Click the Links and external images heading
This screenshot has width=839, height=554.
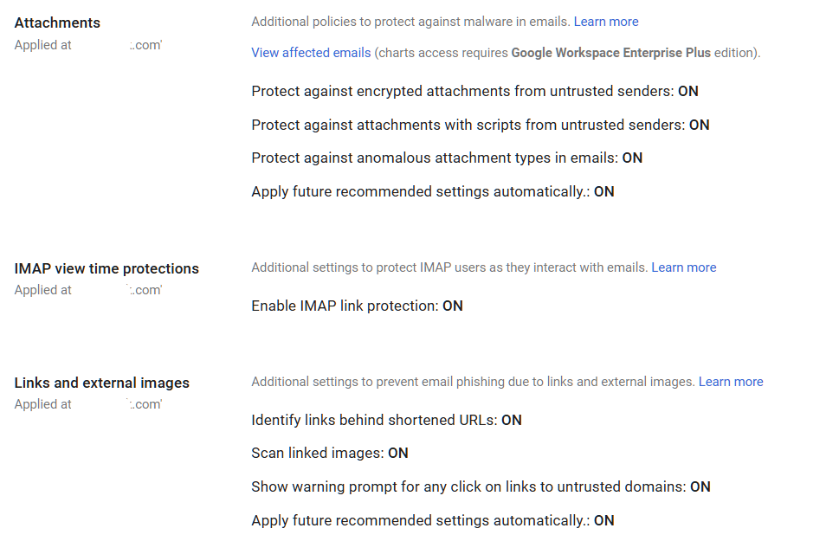point(101,383)
